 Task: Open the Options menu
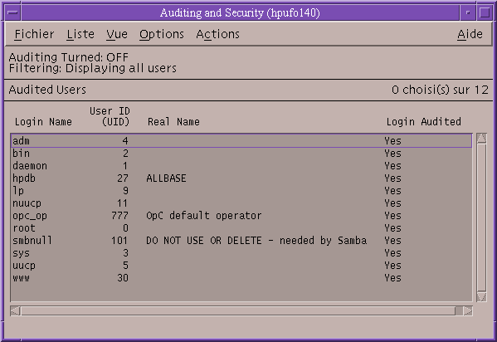(162, 34)
